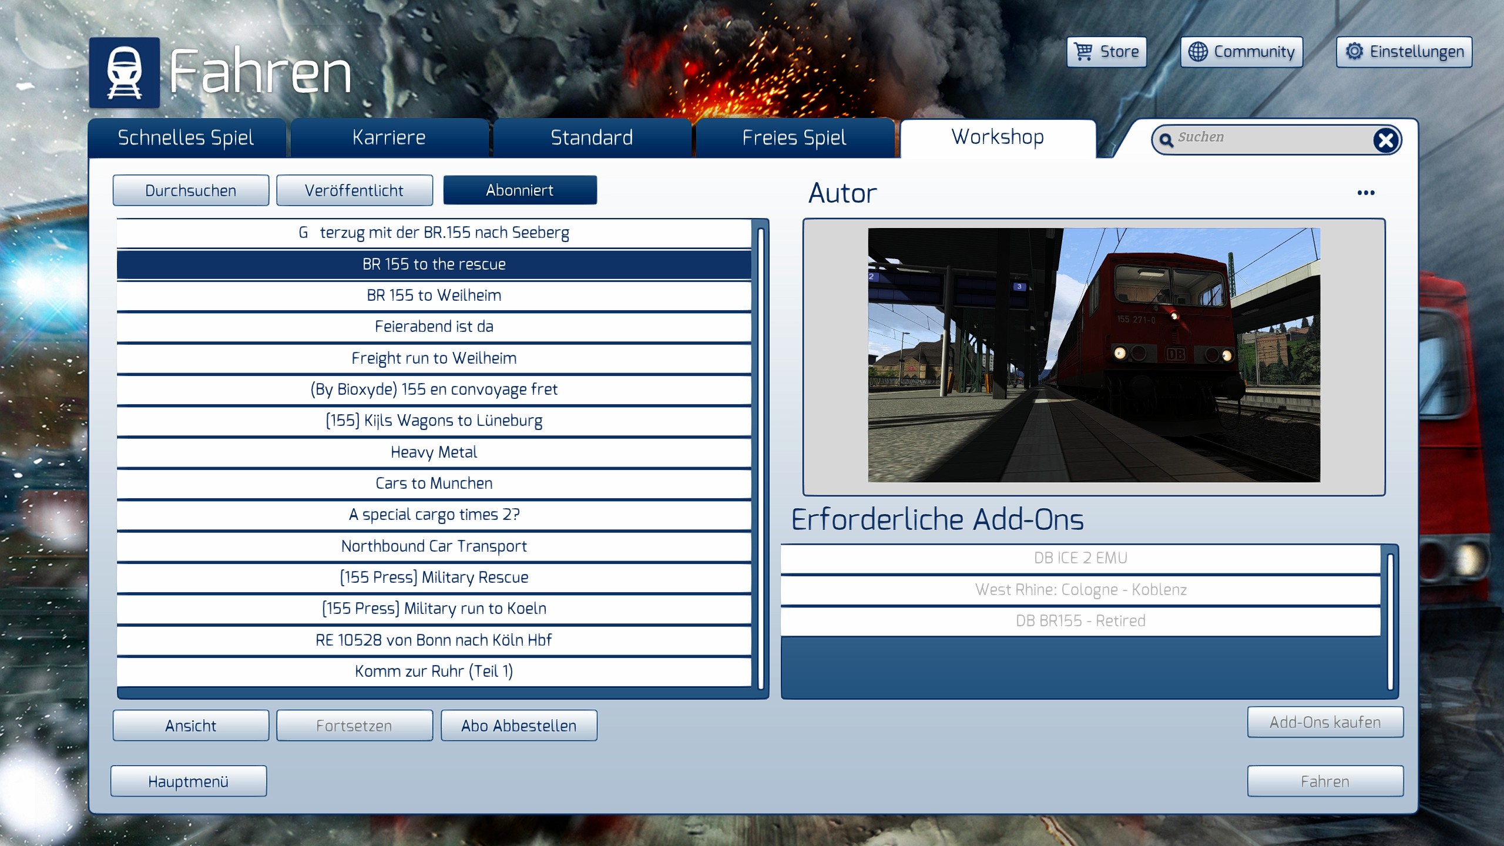Open the Community button
This screenshot has width=1504, height=846.
click(1242, 52)
